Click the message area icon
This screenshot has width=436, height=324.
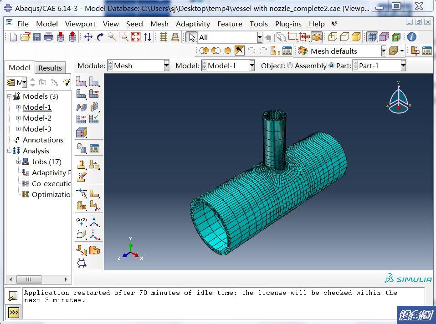coord(13,296)
